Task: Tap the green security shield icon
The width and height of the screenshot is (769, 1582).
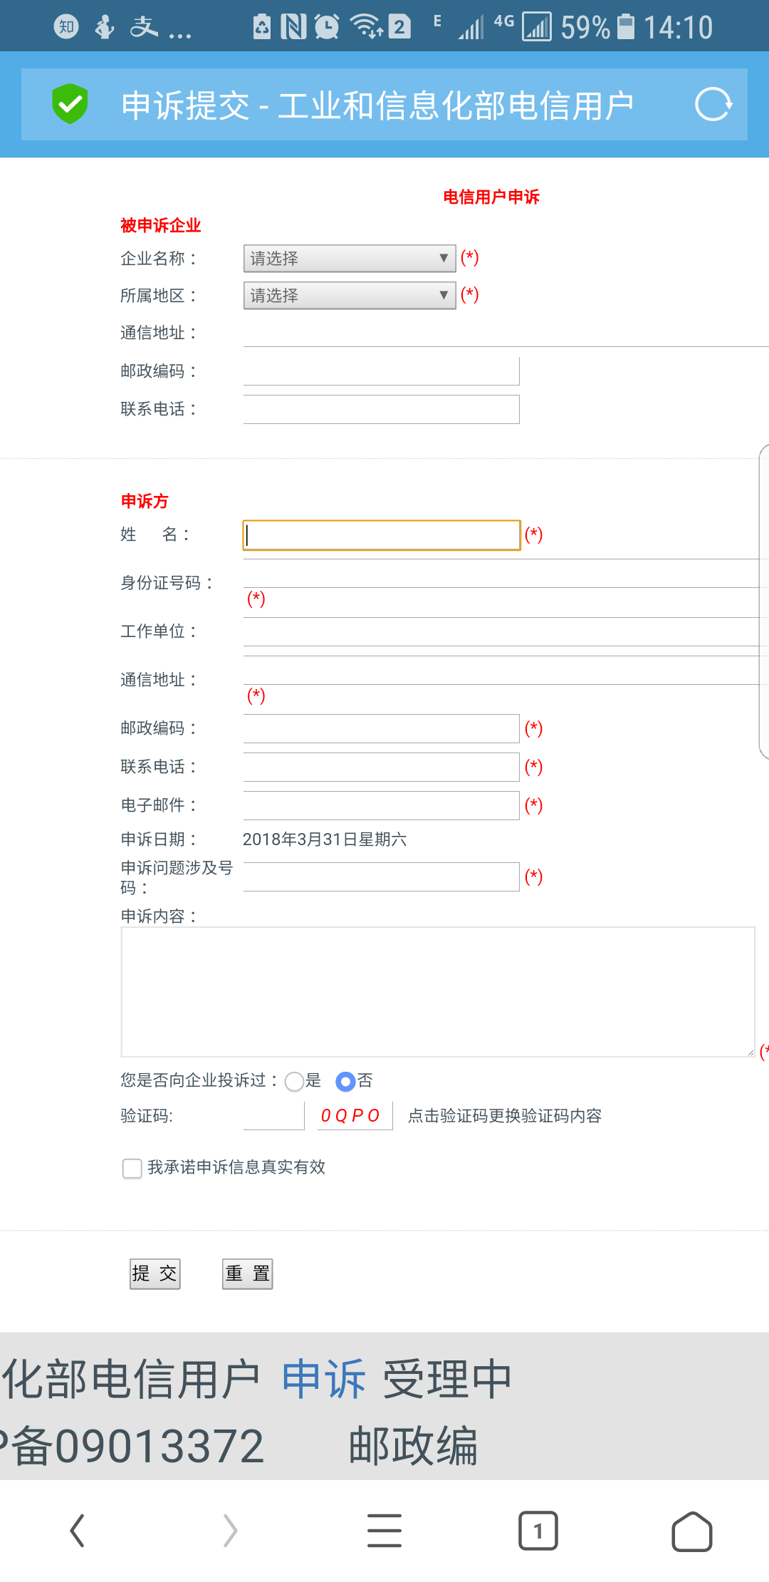Action: coord(70,104)
